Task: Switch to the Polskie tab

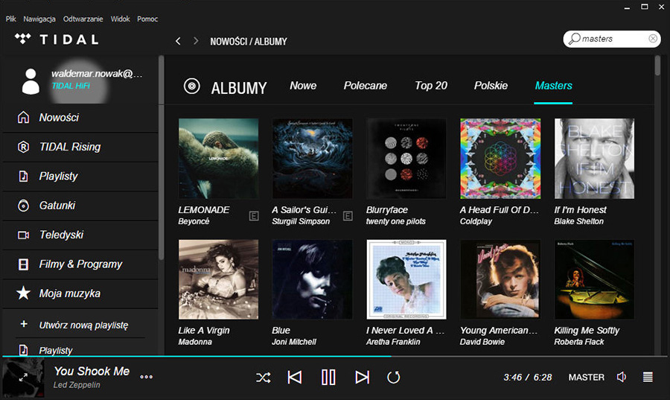Action: (491, 86)
